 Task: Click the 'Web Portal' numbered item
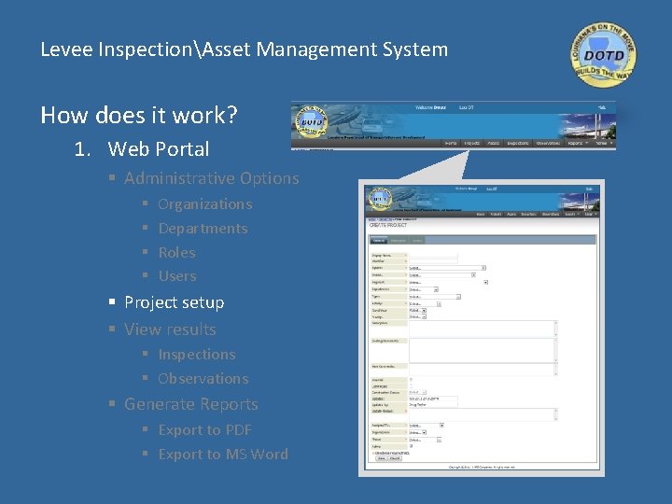[x=159, y=149]
